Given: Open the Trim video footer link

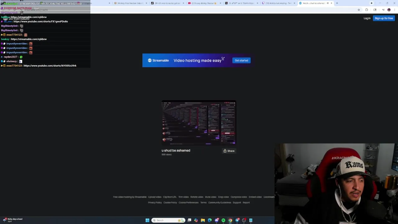Looking at the screenshot, I should click(x=183, y=197).
